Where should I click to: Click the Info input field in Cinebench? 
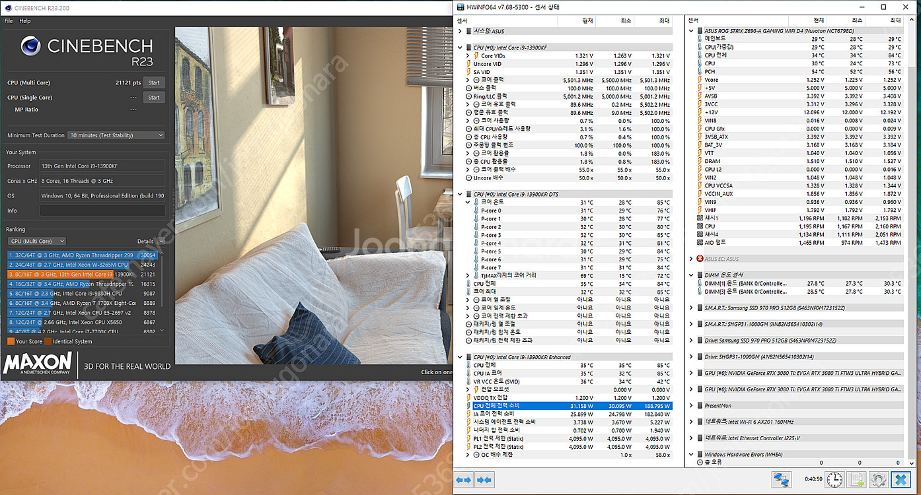point(102,211)
